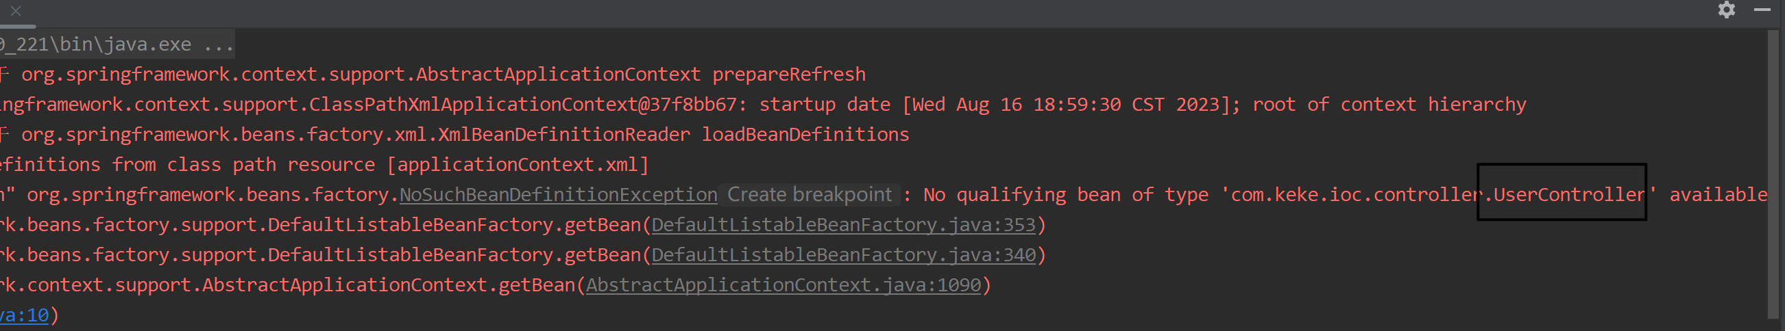Viewport: 1785px width, 331px height.
Task: Click the console vertical scrollbar
Action: (x=1777, y=173)
